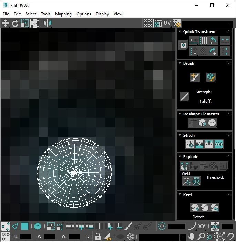The width and height of the screenshot is (236, 242).
Task: Select the Paint Move brush
Action: (195, 77)
